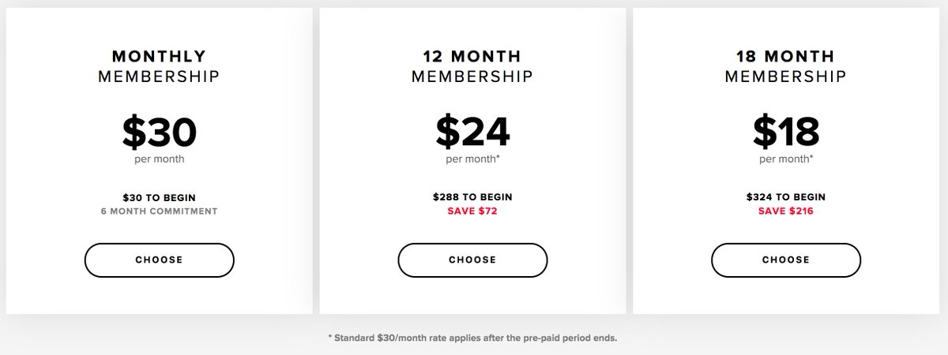Click the 18 Month Membership title

coord(786,66)
